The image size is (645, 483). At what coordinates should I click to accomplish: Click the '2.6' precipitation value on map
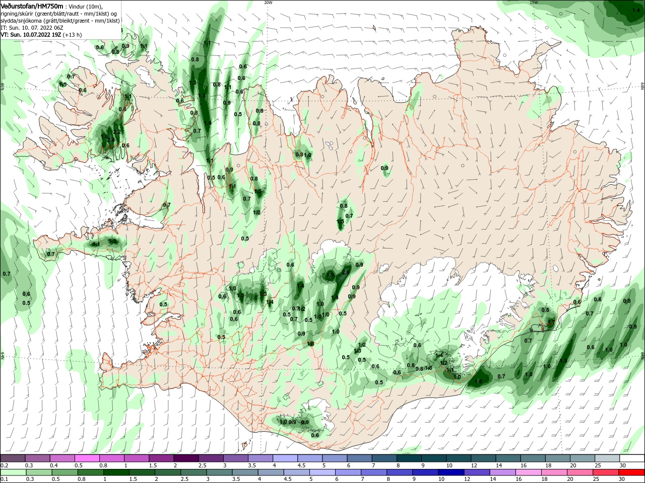pyautogui.click(x=346, y=272)
